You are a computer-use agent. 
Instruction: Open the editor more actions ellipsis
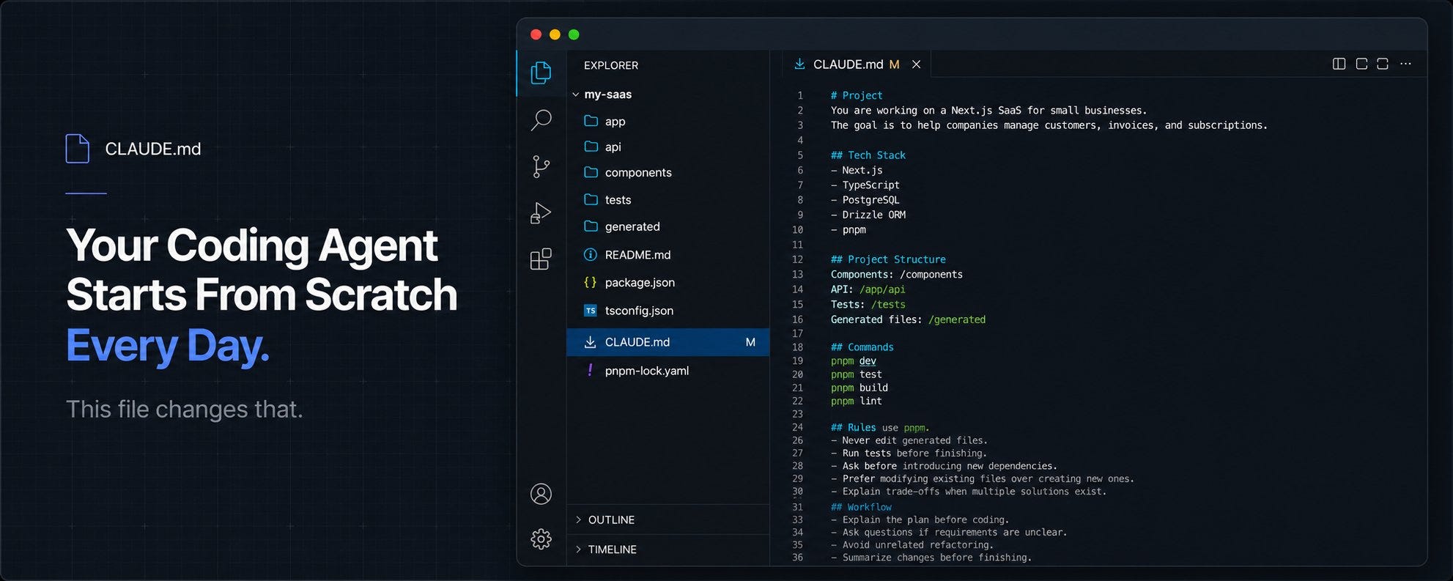coord(1405,64)
